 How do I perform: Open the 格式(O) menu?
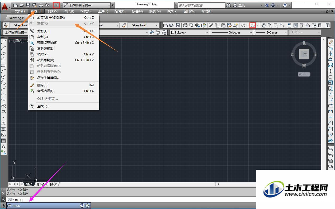[x=86, y=11]
